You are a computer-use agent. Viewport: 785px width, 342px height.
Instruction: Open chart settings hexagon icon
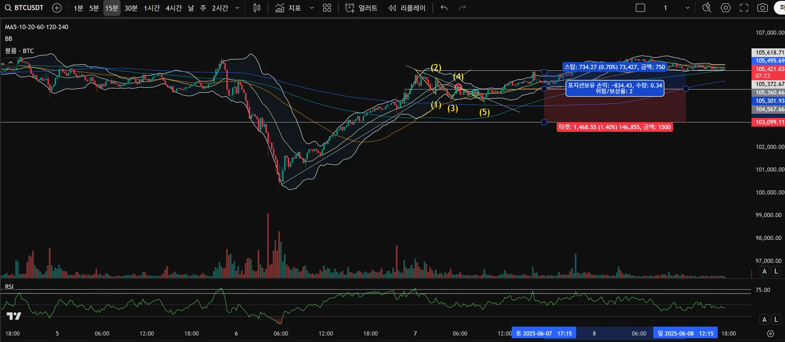726,8
